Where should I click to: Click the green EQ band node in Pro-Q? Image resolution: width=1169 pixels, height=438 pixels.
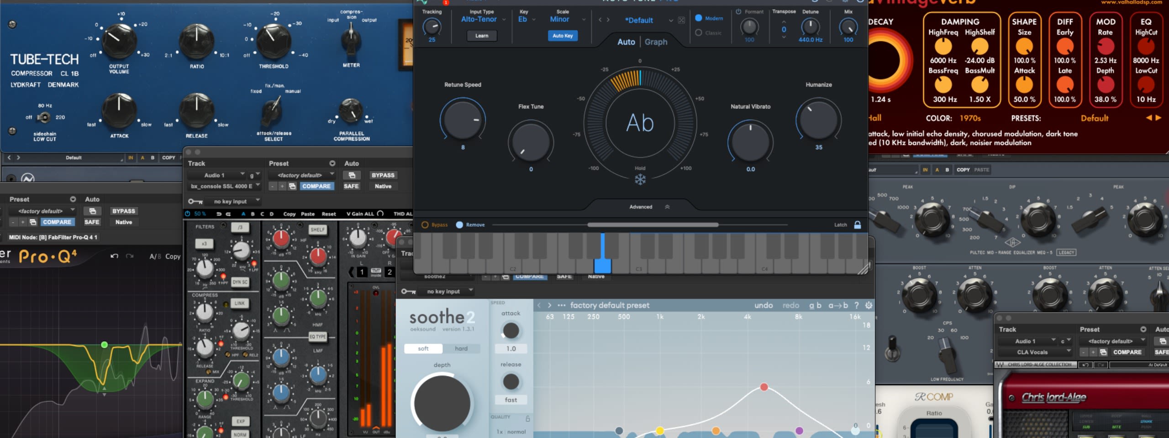104,344
